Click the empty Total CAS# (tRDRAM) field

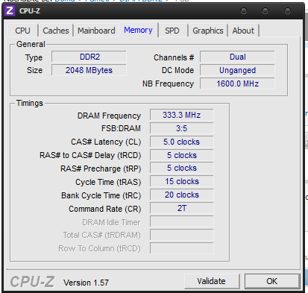(182, 235)
